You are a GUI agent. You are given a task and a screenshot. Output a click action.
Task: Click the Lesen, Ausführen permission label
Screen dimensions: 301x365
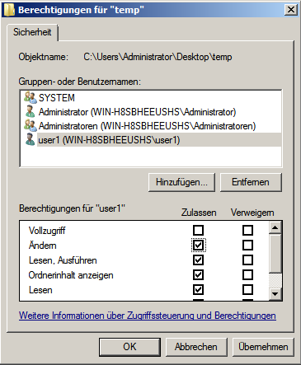tap(63, 260)
